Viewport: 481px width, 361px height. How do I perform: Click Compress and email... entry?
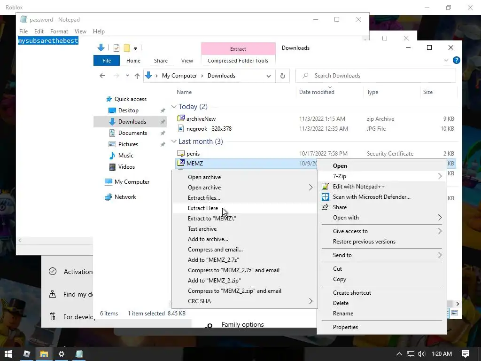pyautogui.click(x=215, y=250)
